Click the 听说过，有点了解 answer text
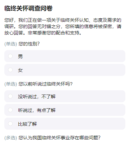 (37, 110)
